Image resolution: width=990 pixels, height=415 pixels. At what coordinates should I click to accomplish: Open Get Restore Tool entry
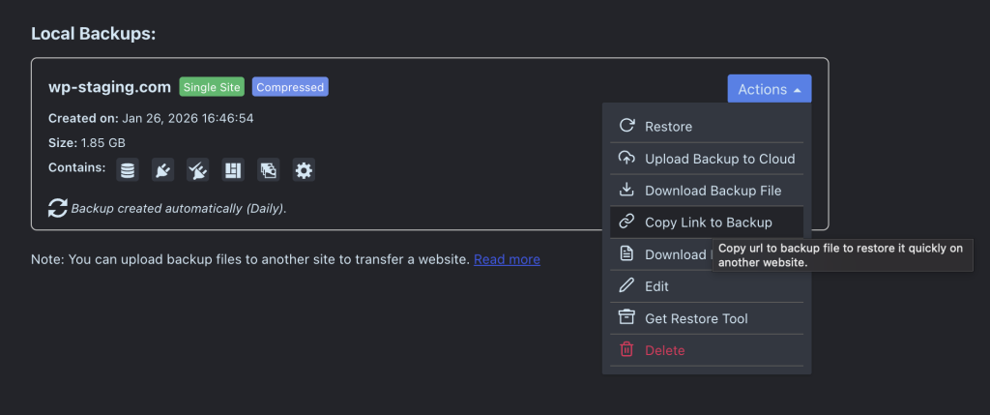[x=696, y=318]
